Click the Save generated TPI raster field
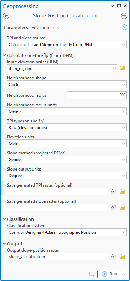The width and height of the screenshot is (130, 281). click(x=58, y=192)
